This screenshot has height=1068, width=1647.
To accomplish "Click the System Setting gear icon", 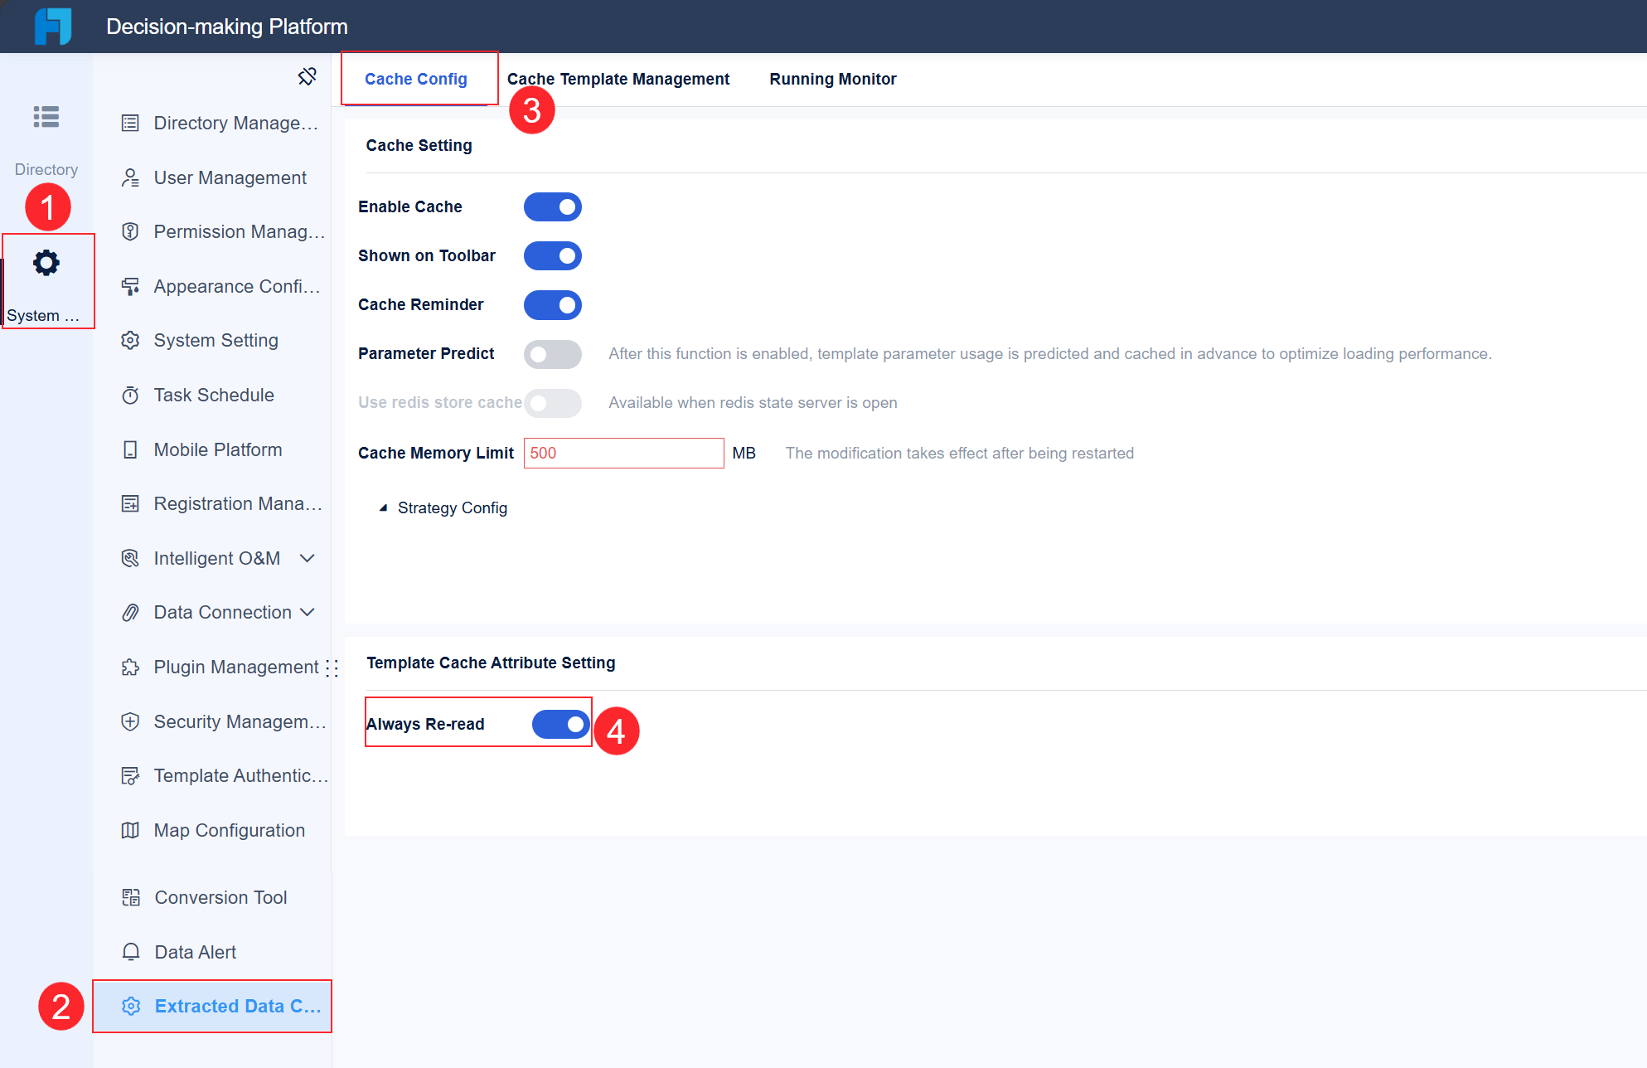I will [x=130, y=340].
